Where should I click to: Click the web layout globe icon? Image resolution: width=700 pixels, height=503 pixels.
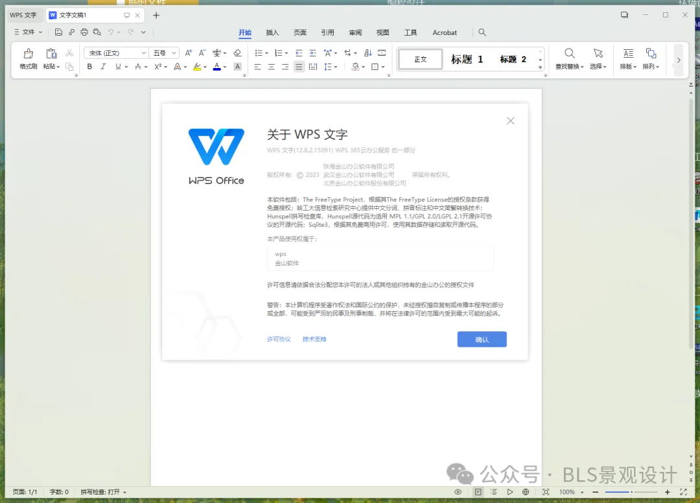[x=526, y=492]
